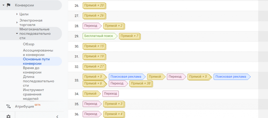
Task: Open the Время до конверсии report
Action: [32, 70]
